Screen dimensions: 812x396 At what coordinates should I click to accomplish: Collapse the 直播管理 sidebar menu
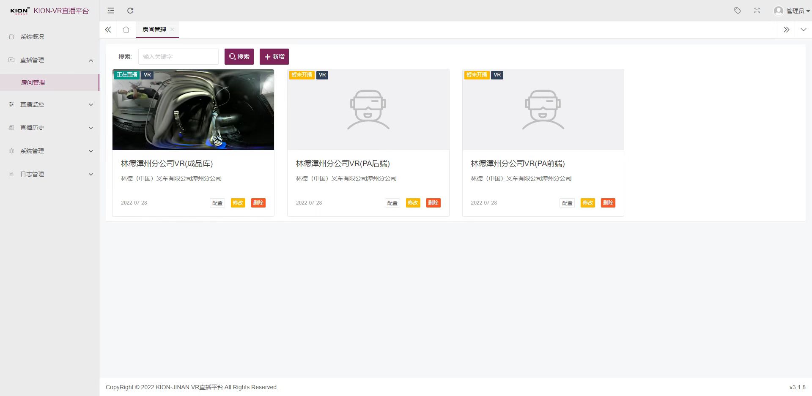pyautogui.click(x=49, y=60)
